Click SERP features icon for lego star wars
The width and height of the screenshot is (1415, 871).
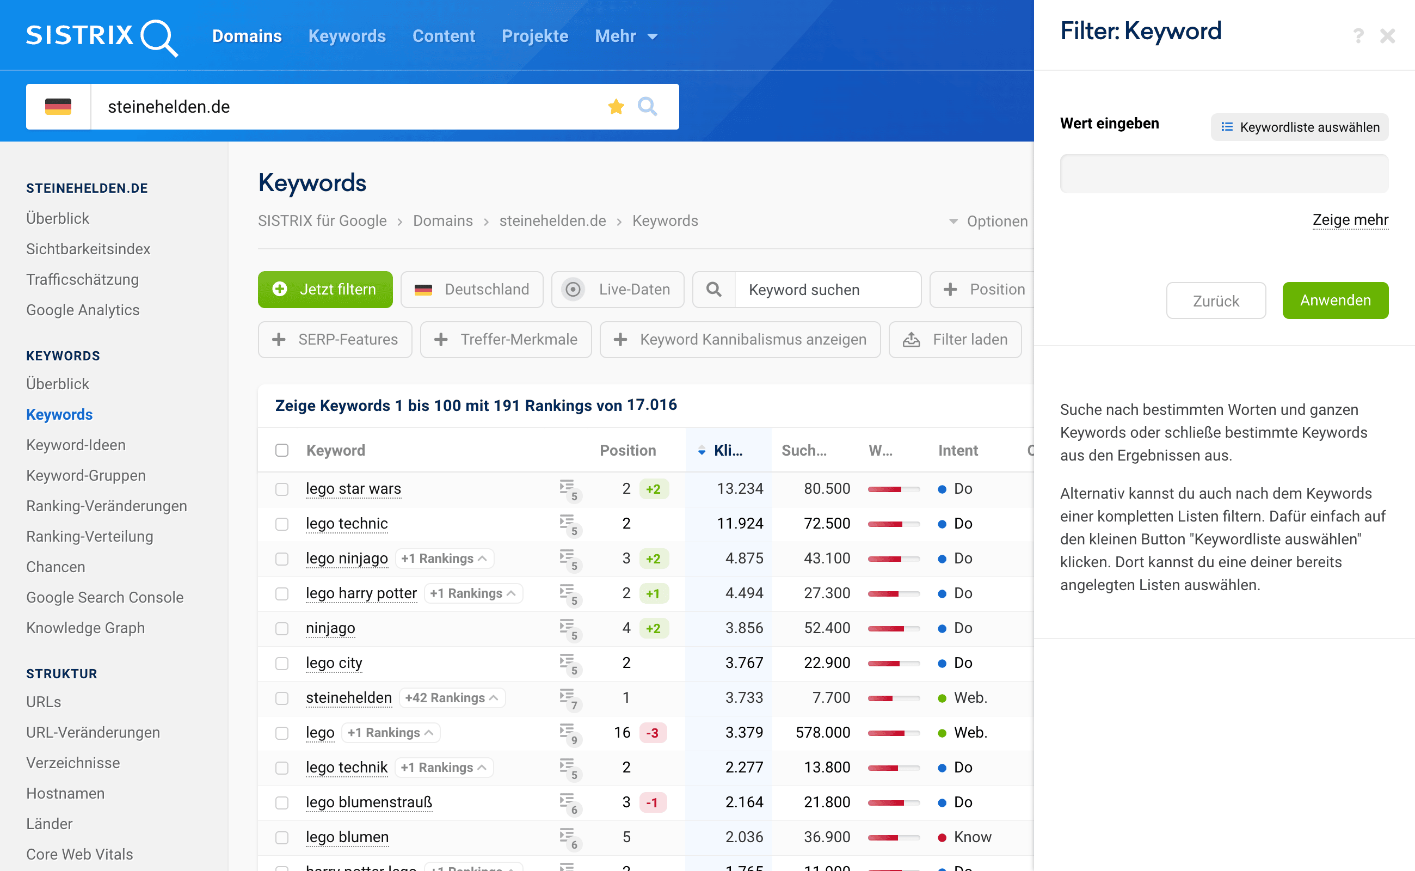coord(568,489)
